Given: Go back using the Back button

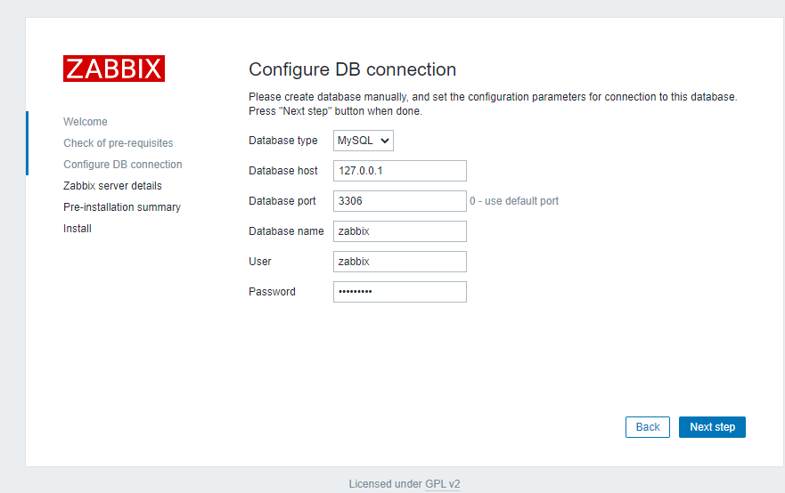Looking at the screenshot, I should pyautogui.click(x=647, y=427).
